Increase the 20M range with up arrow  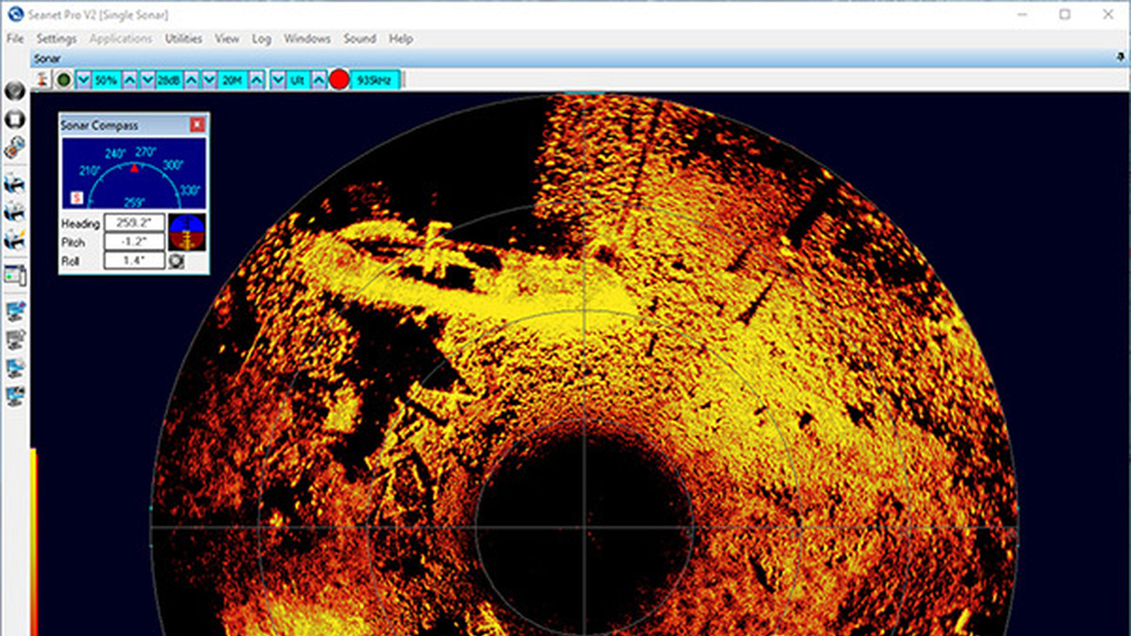coord(257,80)
